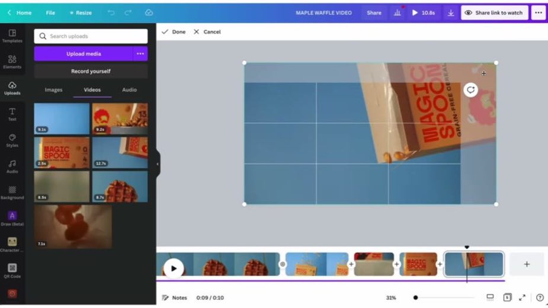This screenshot has height=308, width=548.
Task: Adjust the zoom slider handle
Action: click(415, 297)
